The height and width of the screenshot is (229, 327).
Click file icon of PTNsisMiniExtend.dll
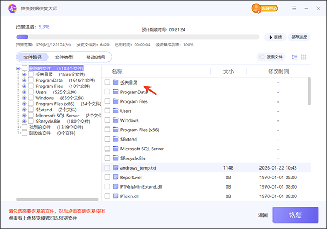pyautogui.click(x=116, y=186)
